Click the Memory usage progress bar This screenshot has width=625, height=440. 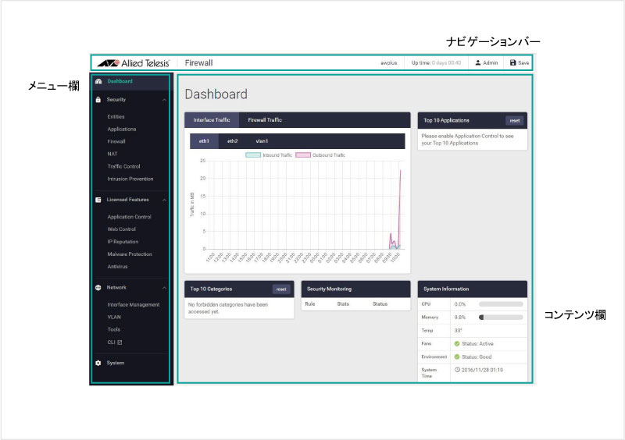tap(501, 318)
